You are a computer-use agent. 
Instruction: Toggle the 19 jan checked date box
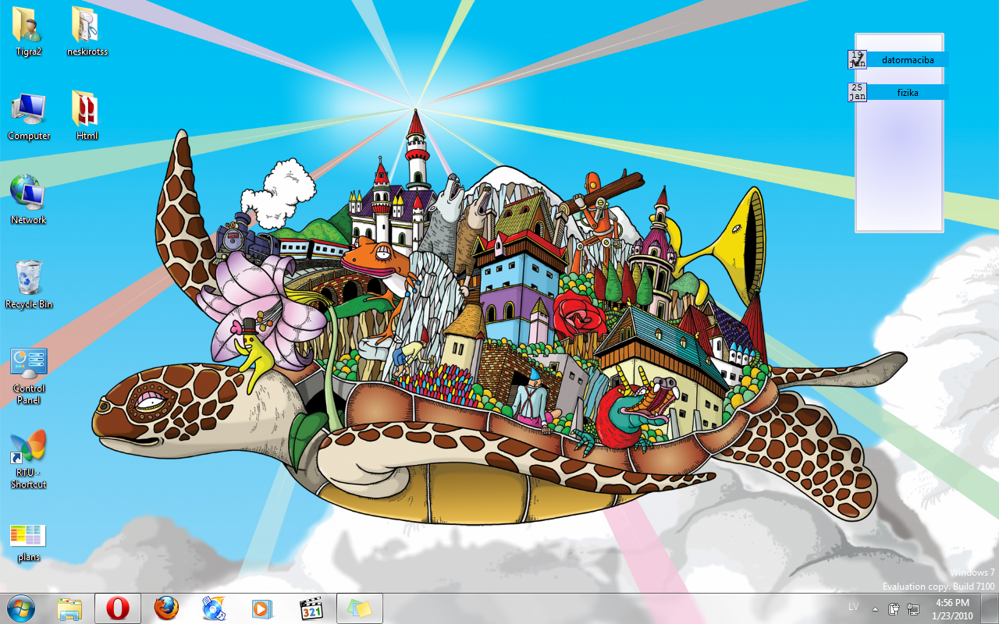point(857,59)
